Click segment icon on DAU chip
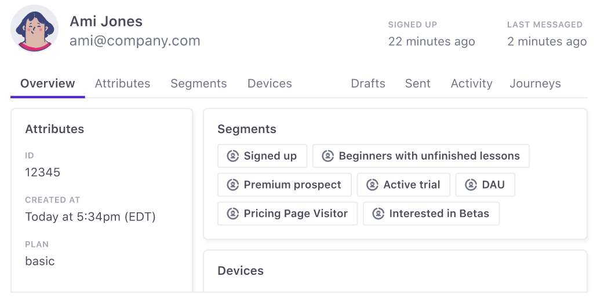 [471, 185]
